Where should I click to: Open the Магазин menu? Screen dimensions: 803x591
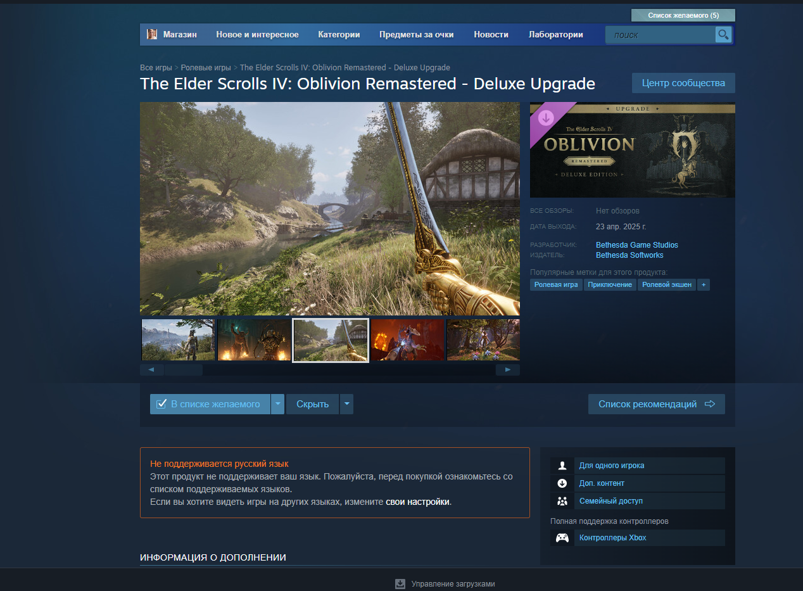[x=180, y=35]
